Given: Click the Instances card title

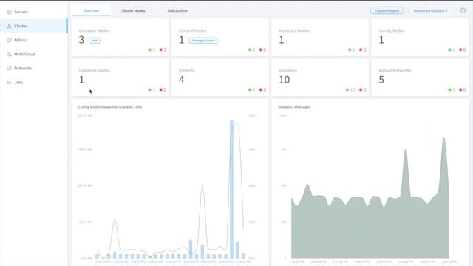Looking at the screenshot, I should pos(287,70).
